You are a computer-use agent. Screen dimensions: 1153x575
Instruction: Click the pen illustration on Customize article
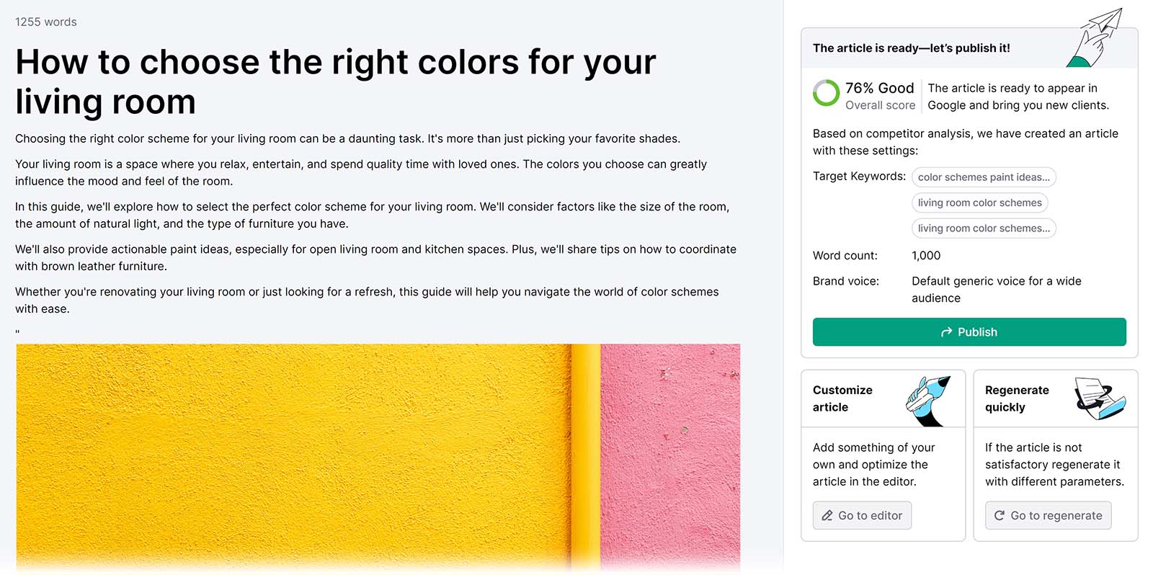click(x=929, y=400)
